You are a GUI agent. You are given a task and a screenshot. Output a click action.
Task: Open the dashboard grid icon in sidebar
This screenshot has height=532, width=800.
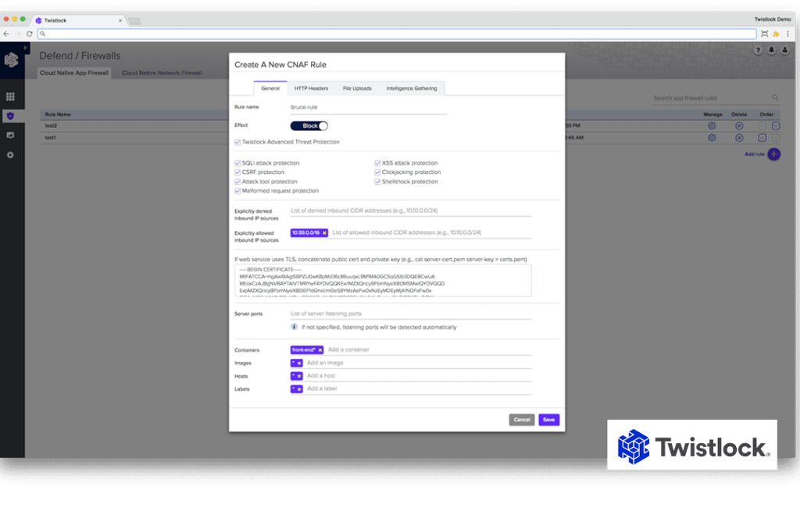click(x=10, y=97)
